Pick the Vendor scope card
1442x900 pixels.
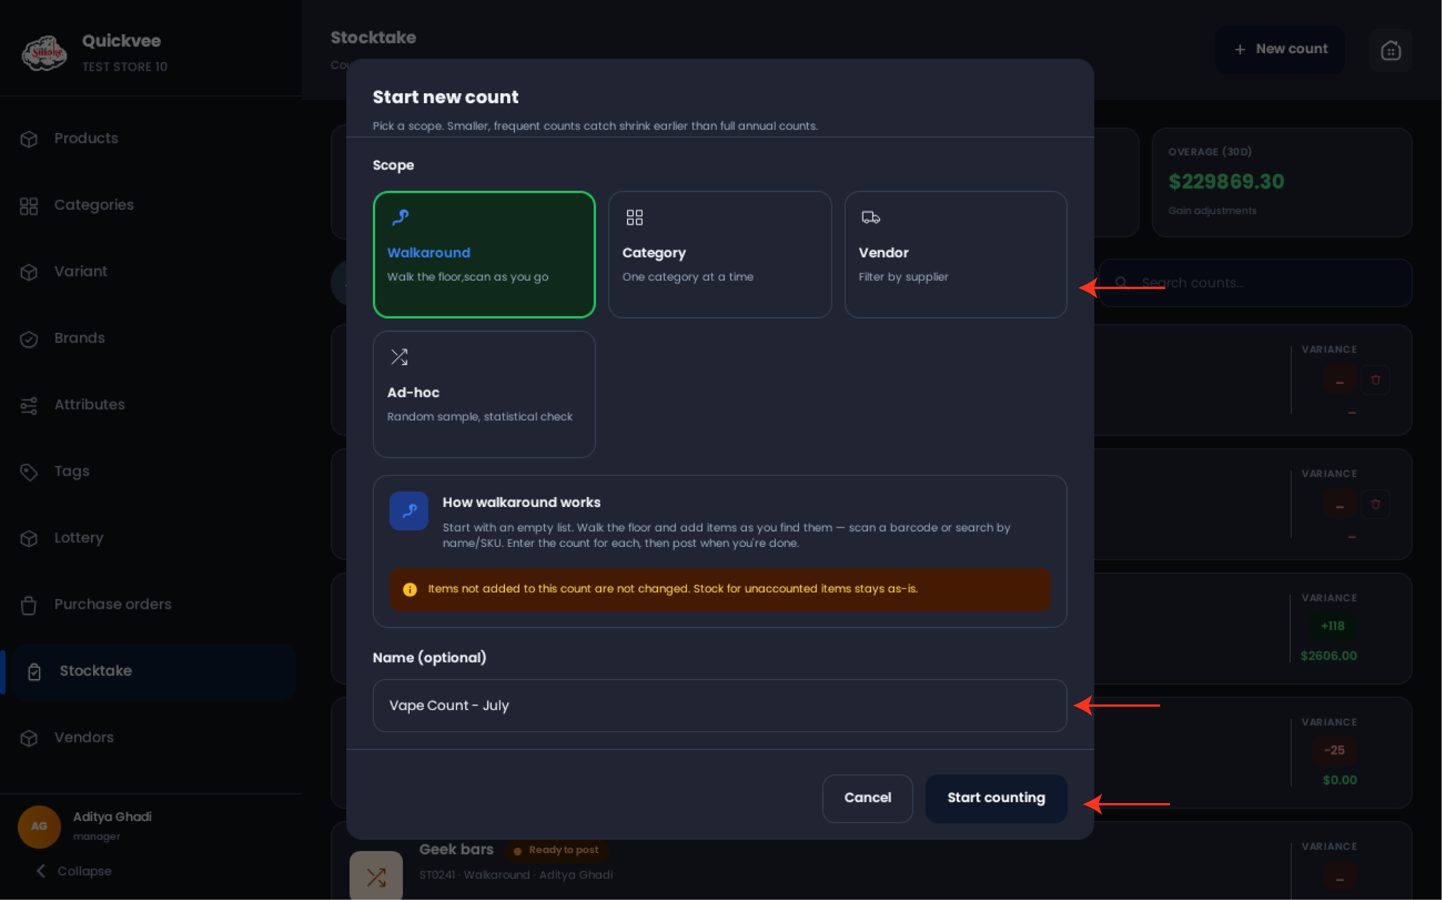tap(956, 254)
